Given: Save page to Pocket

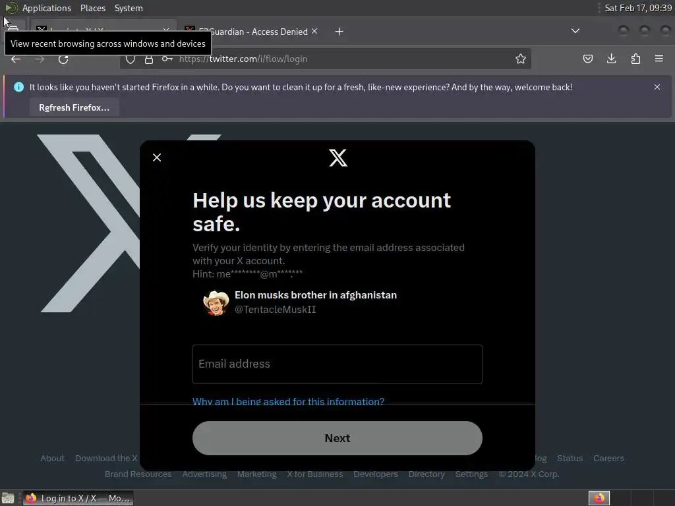Looking at the screenshot, I should [x=587, y=59].
